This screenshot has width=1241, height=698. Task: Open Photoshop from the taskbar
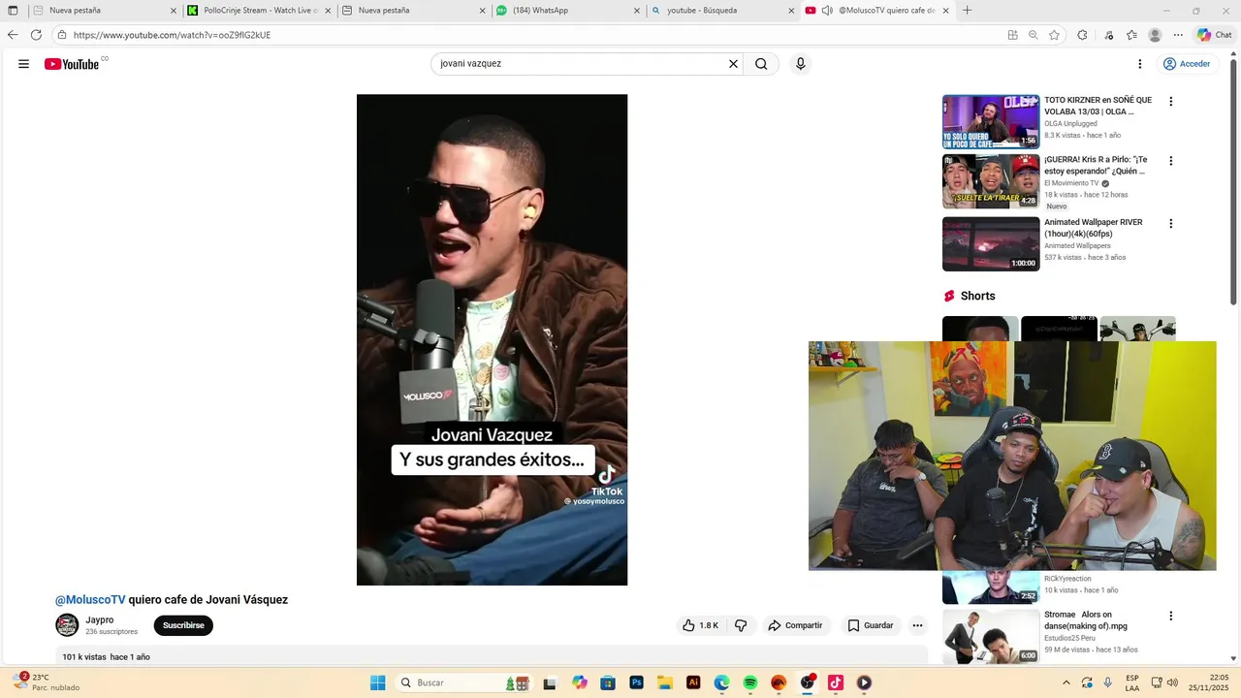pos(636,682)
